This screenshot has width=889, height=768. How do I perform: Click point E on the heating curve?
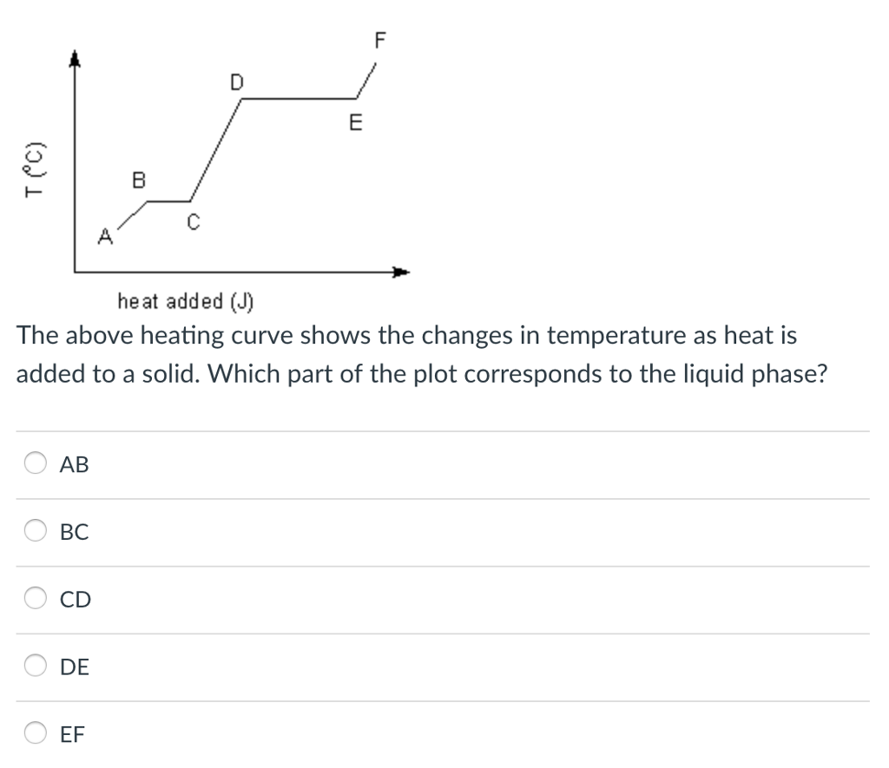tap(354, 123)
